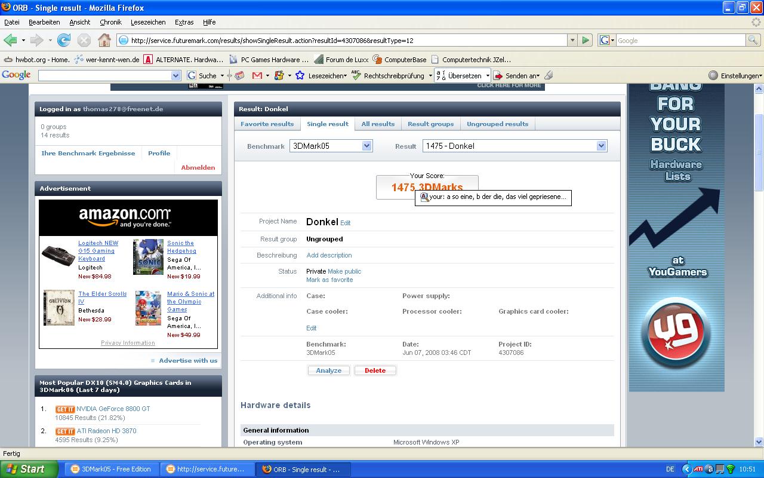Click the search magnifier in Google search box
Screen dimensions: 764x478
[754, 40]
